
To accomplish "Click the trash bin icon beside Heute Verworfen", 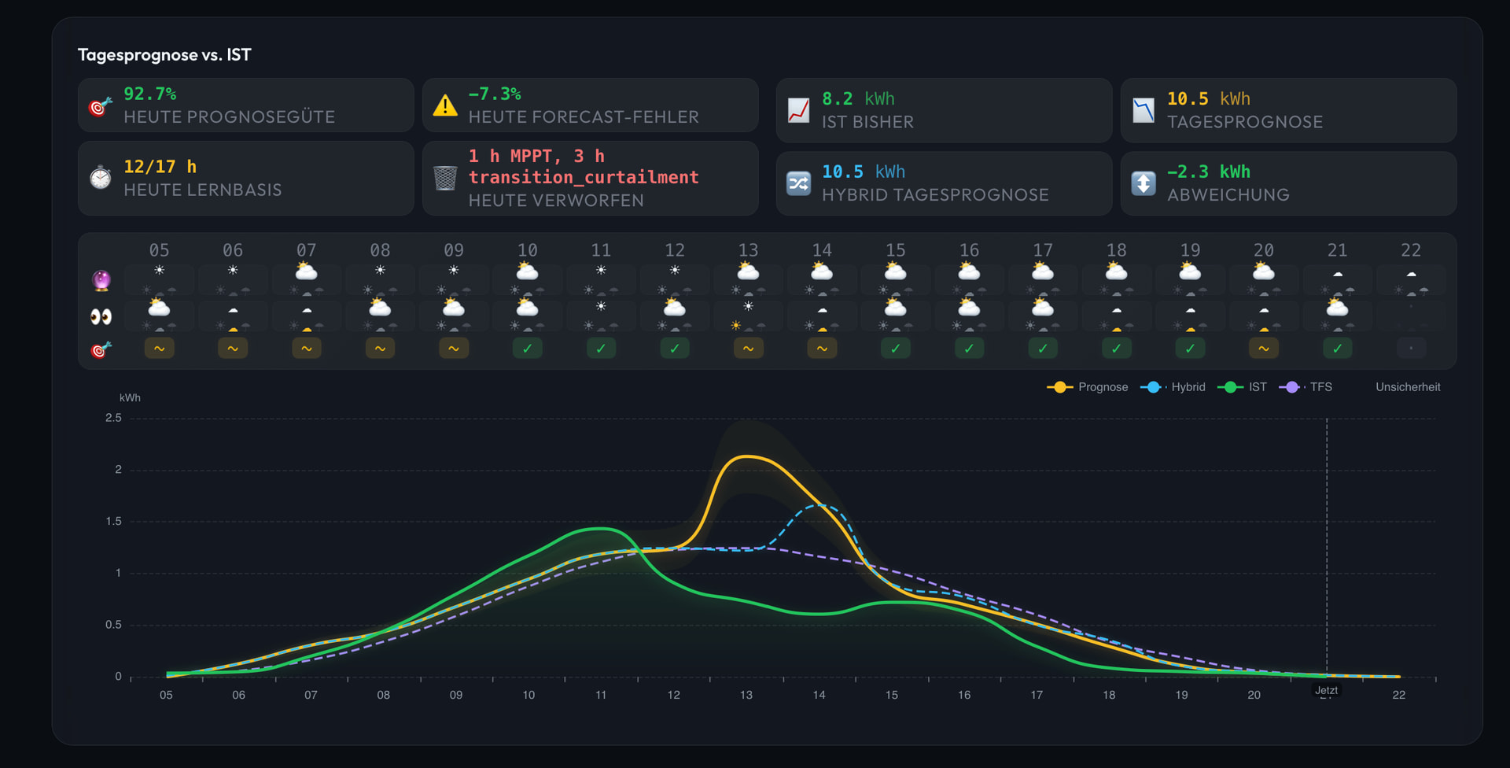I will (445, 178).
